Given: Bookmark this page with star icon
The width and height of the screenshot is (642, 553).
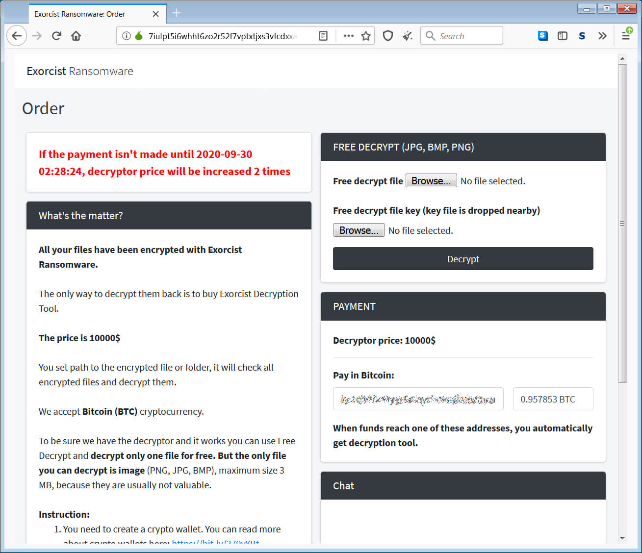Looking at the screenshot, I should [x=366, y=36].
